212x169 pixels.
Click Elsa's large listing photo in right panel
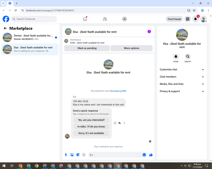tap(182, 35)
